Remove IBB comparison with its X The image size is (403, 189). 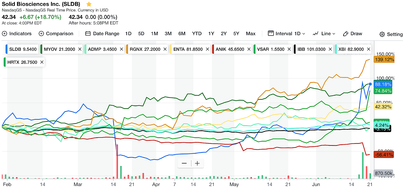tap(330, 49)
